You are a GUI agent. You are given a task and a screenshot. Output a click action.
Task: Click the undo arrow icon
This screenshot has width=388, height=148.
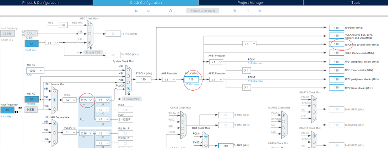pos(136,11)
